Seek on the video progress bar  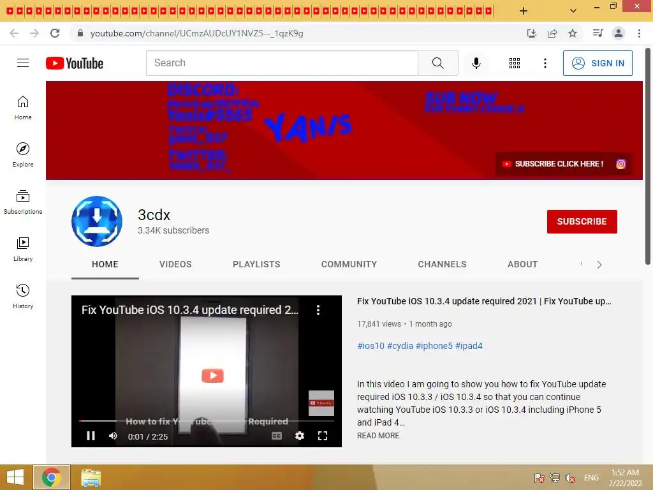tap(207, 421)
